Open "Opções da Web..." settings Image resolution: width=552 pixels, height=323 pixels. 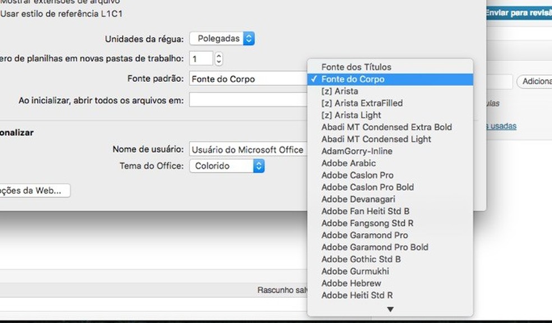click(x=34, y=190)
